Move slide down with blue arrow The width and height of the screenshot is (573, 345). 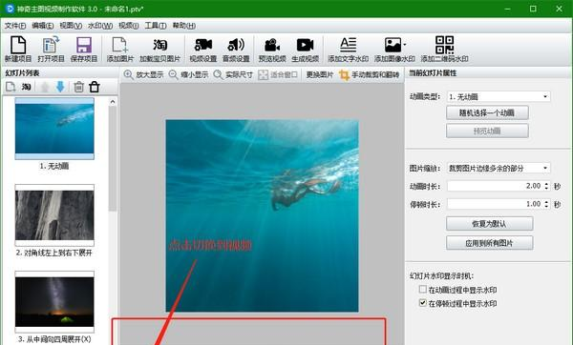(60, 87)
